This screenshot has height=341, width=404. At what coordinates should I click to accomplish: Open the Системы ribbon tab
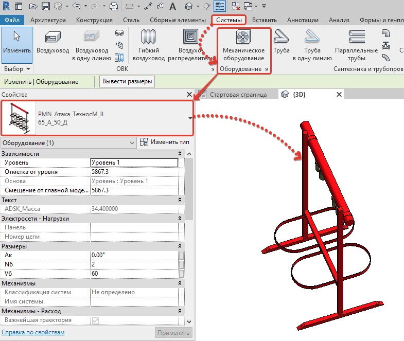[x=229, y=20]
